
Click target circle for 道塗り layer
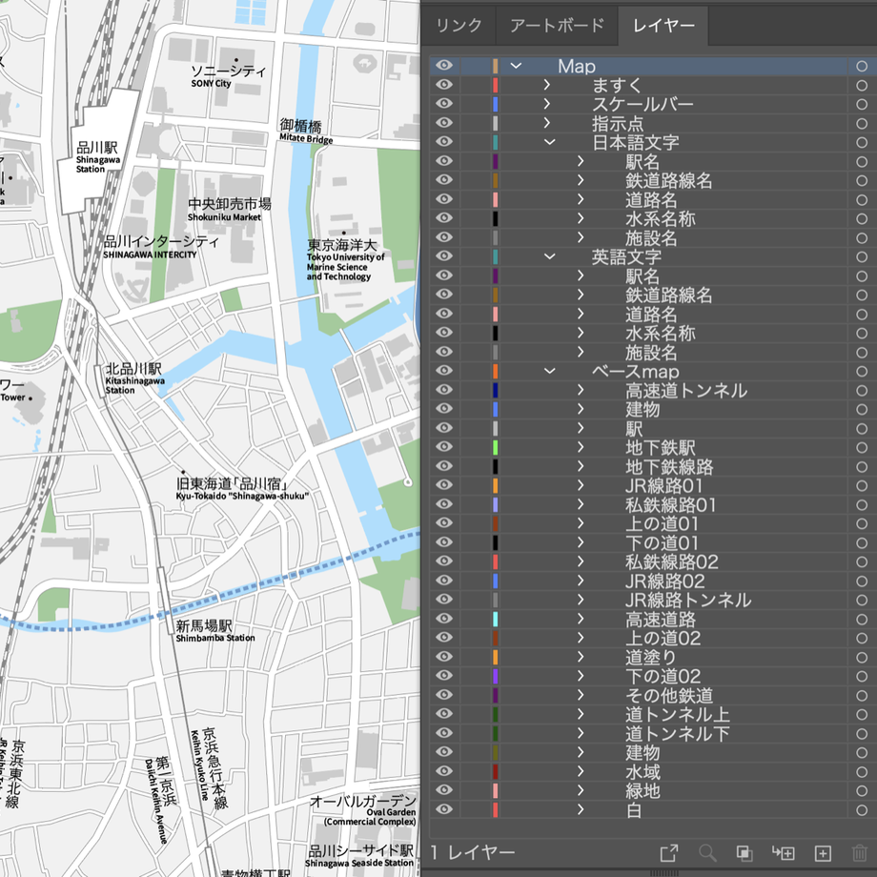click(x=862, y=657)
